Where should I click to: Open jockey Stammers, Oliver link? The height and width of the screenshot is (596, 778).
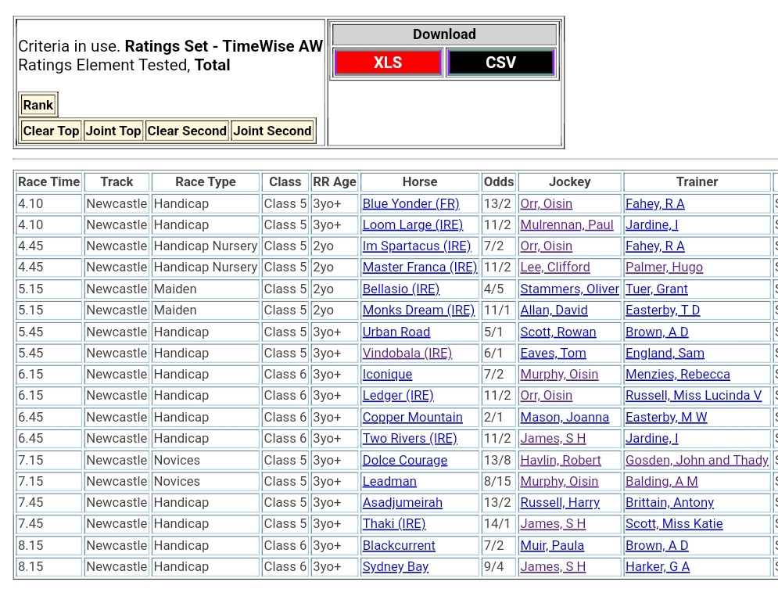(x=569, y=289)
